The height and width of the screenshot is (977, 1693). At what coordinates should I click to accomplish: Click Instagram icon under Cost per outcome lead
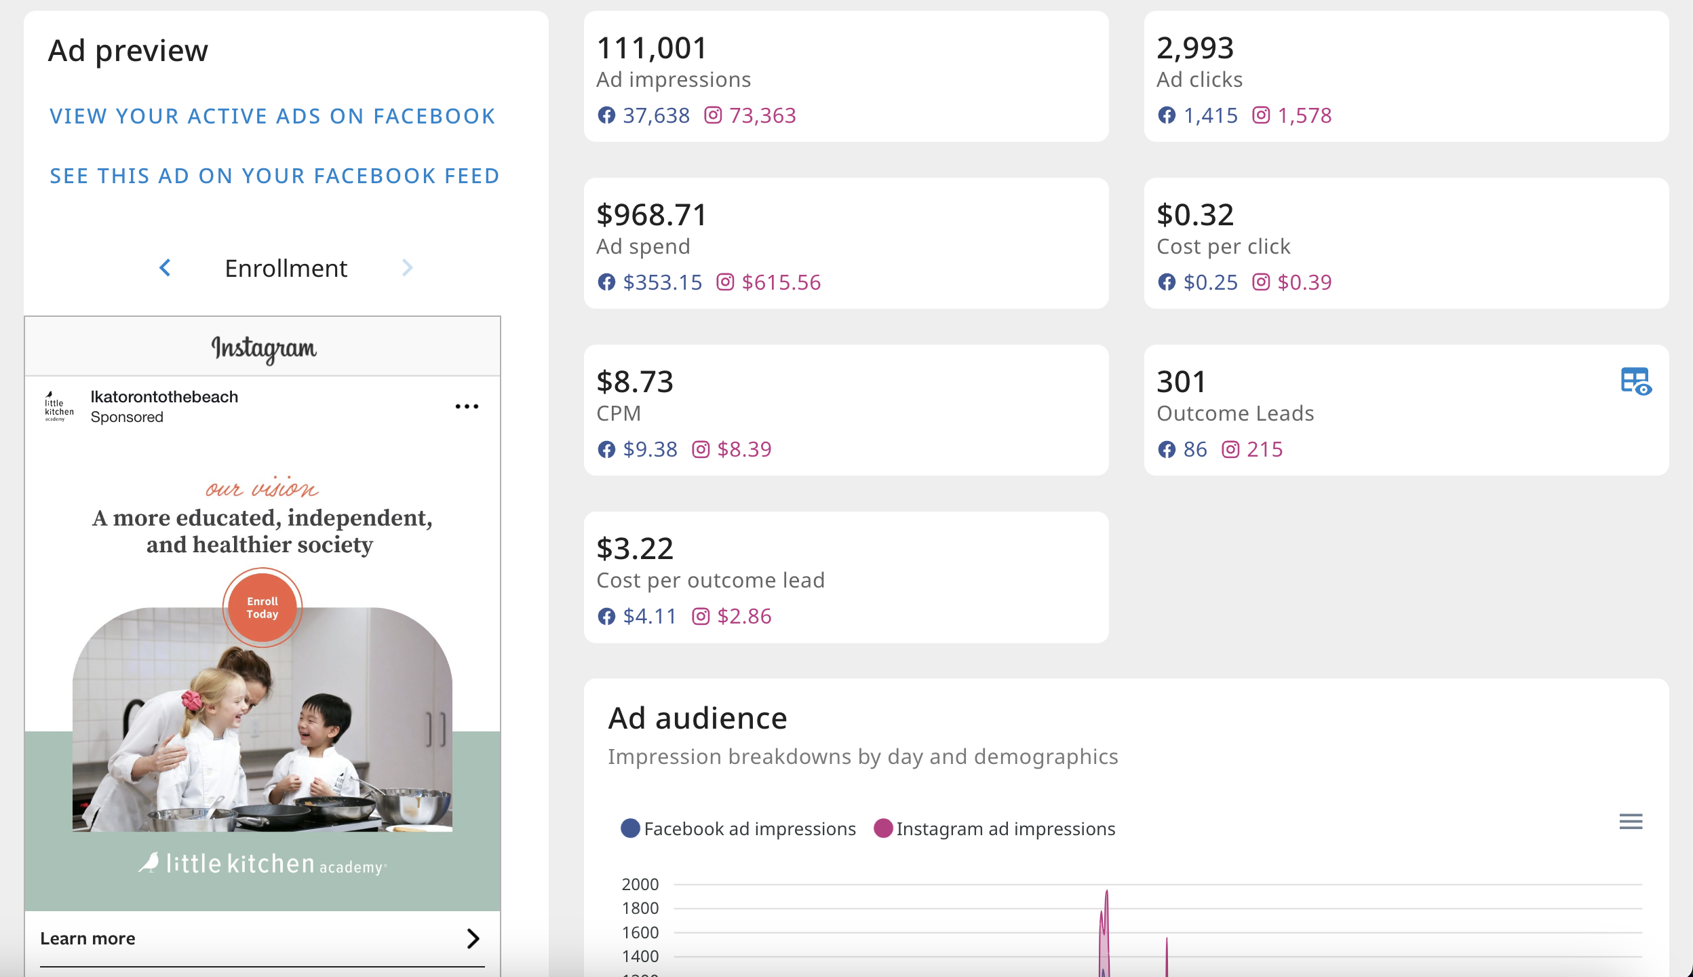click(701, 616)
